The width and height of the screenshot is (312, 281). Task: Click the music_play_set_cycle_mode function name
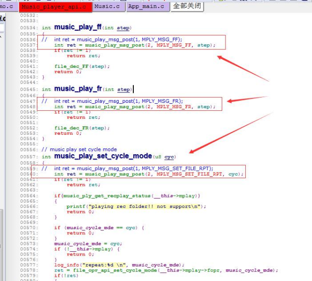[103, 156]
